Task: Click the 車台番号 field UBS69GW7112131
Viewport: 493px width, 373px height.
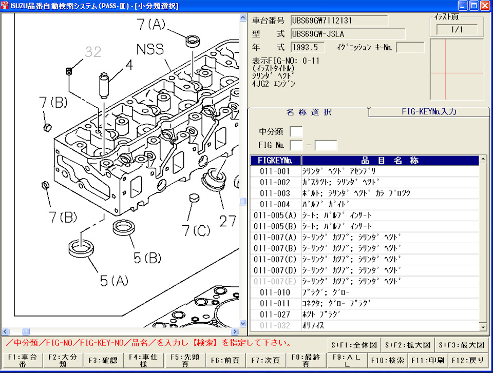Action: [339, 21]
